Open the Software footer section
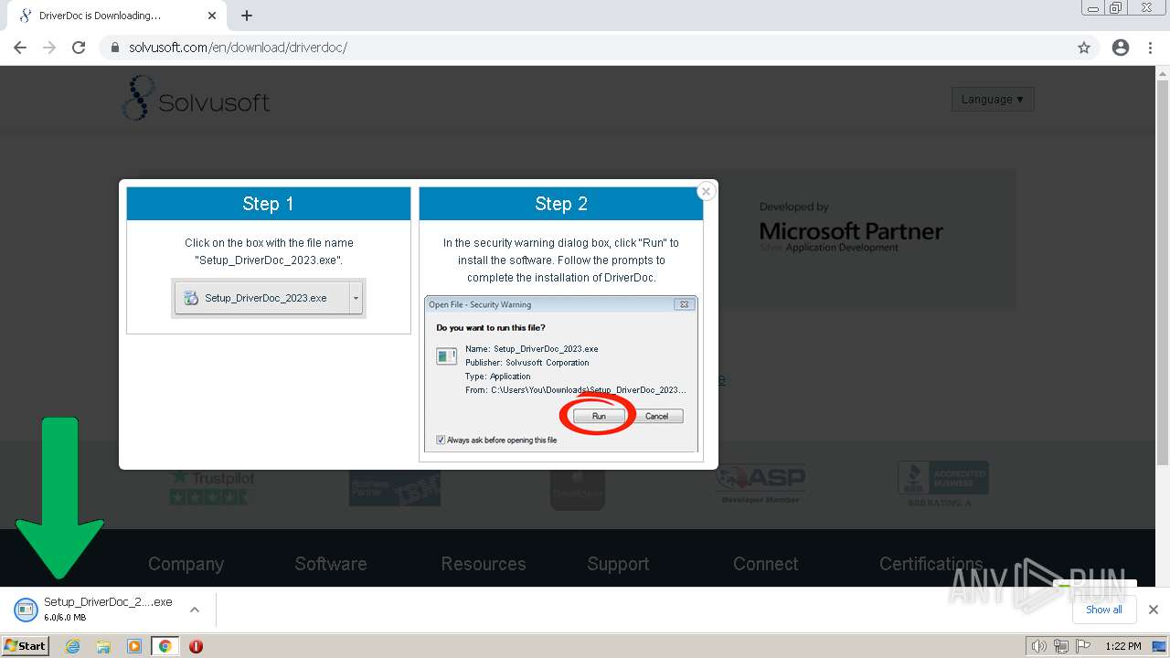This screenshot has width=1170, height=658. tap(331, 564)
